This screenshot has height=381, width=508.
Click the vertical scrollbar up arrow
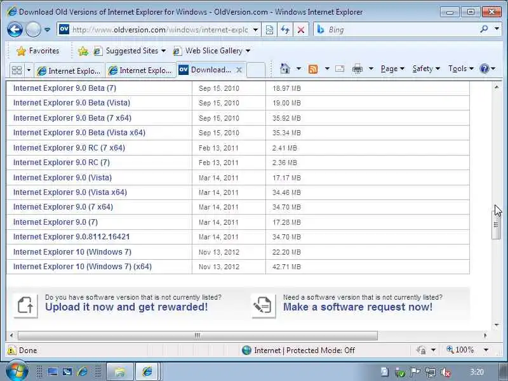pos(497,87)
